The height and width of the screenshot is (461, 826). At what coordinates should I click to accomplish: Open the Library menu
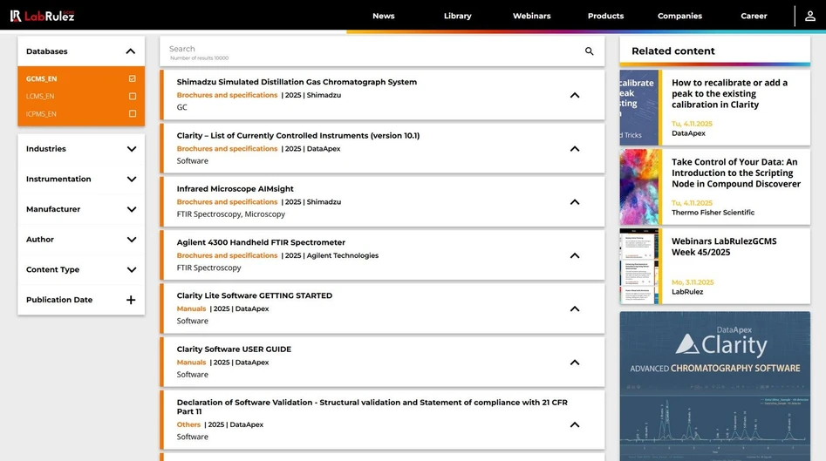click(457, 16)
